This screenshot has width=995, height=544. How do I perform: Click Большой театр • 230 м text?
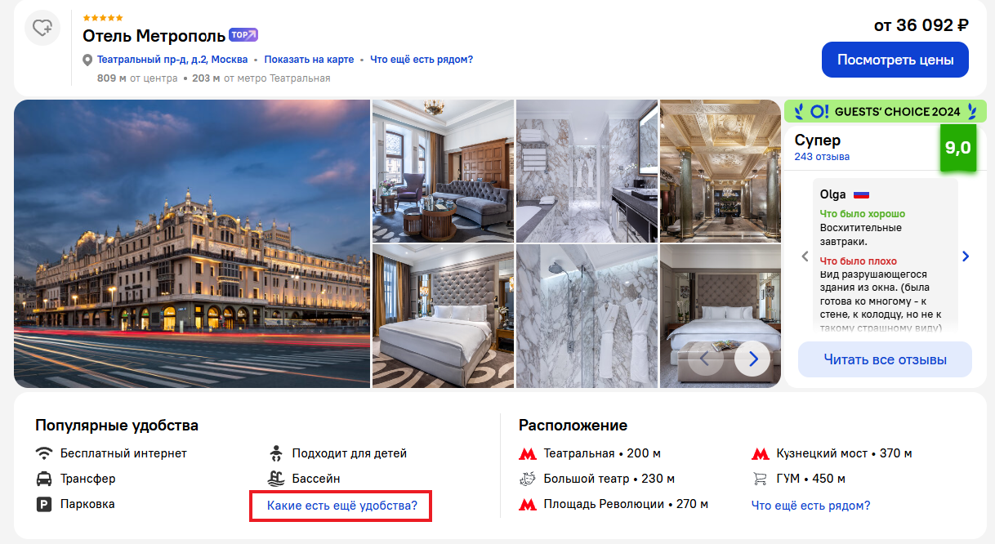pos(609,479)
